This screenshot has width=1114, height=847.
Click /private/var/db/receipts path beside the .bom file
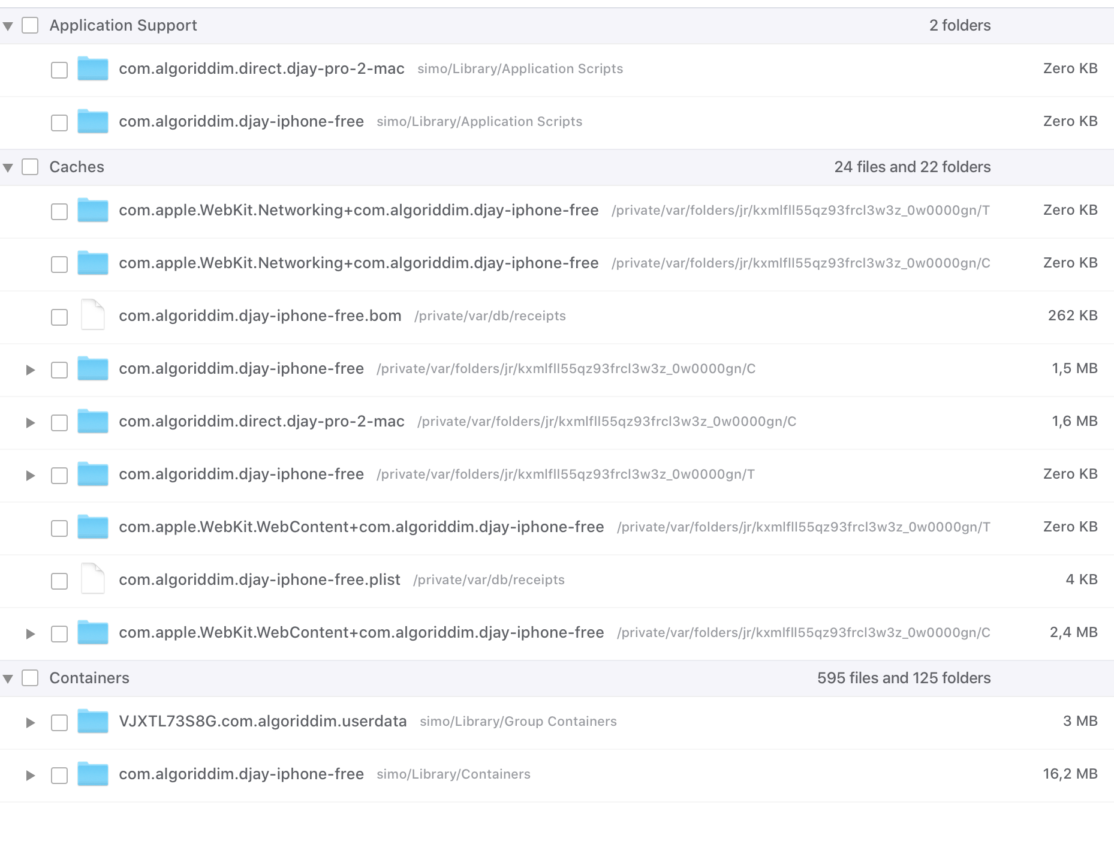(490, 316)
